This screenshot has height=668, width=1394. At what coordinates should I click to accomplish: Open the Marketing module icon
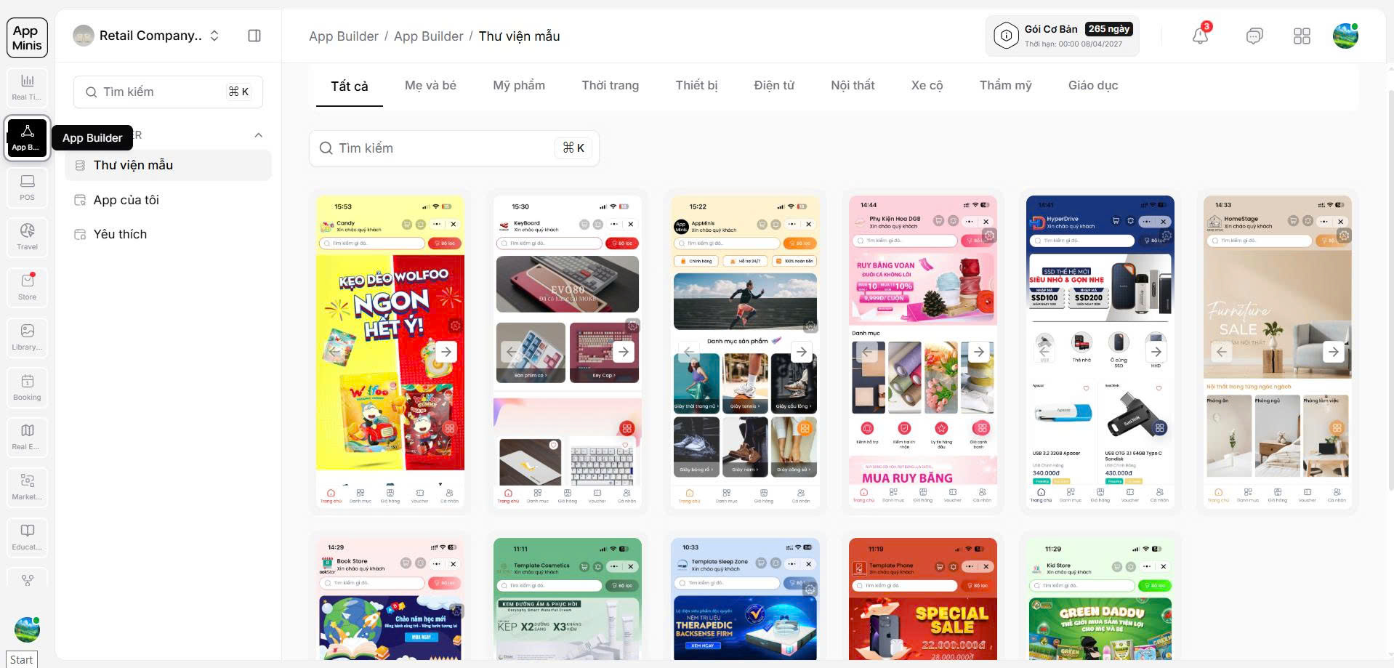pyautogui.click(x=27, y=487)
